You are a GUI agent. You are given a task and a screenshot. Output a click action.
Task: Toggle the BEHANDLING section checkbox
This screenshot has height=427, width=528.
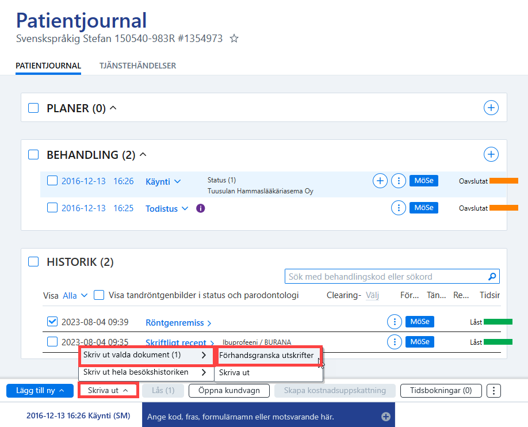tap(33, 155)
